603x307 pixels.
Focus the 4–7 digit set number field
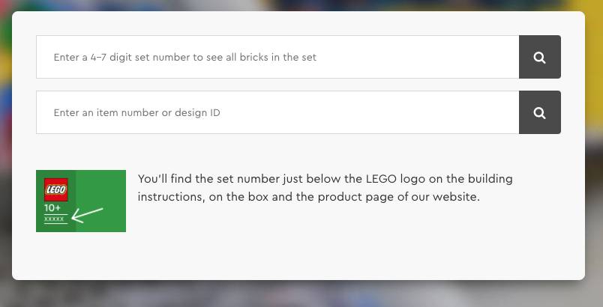click(277, 57)
